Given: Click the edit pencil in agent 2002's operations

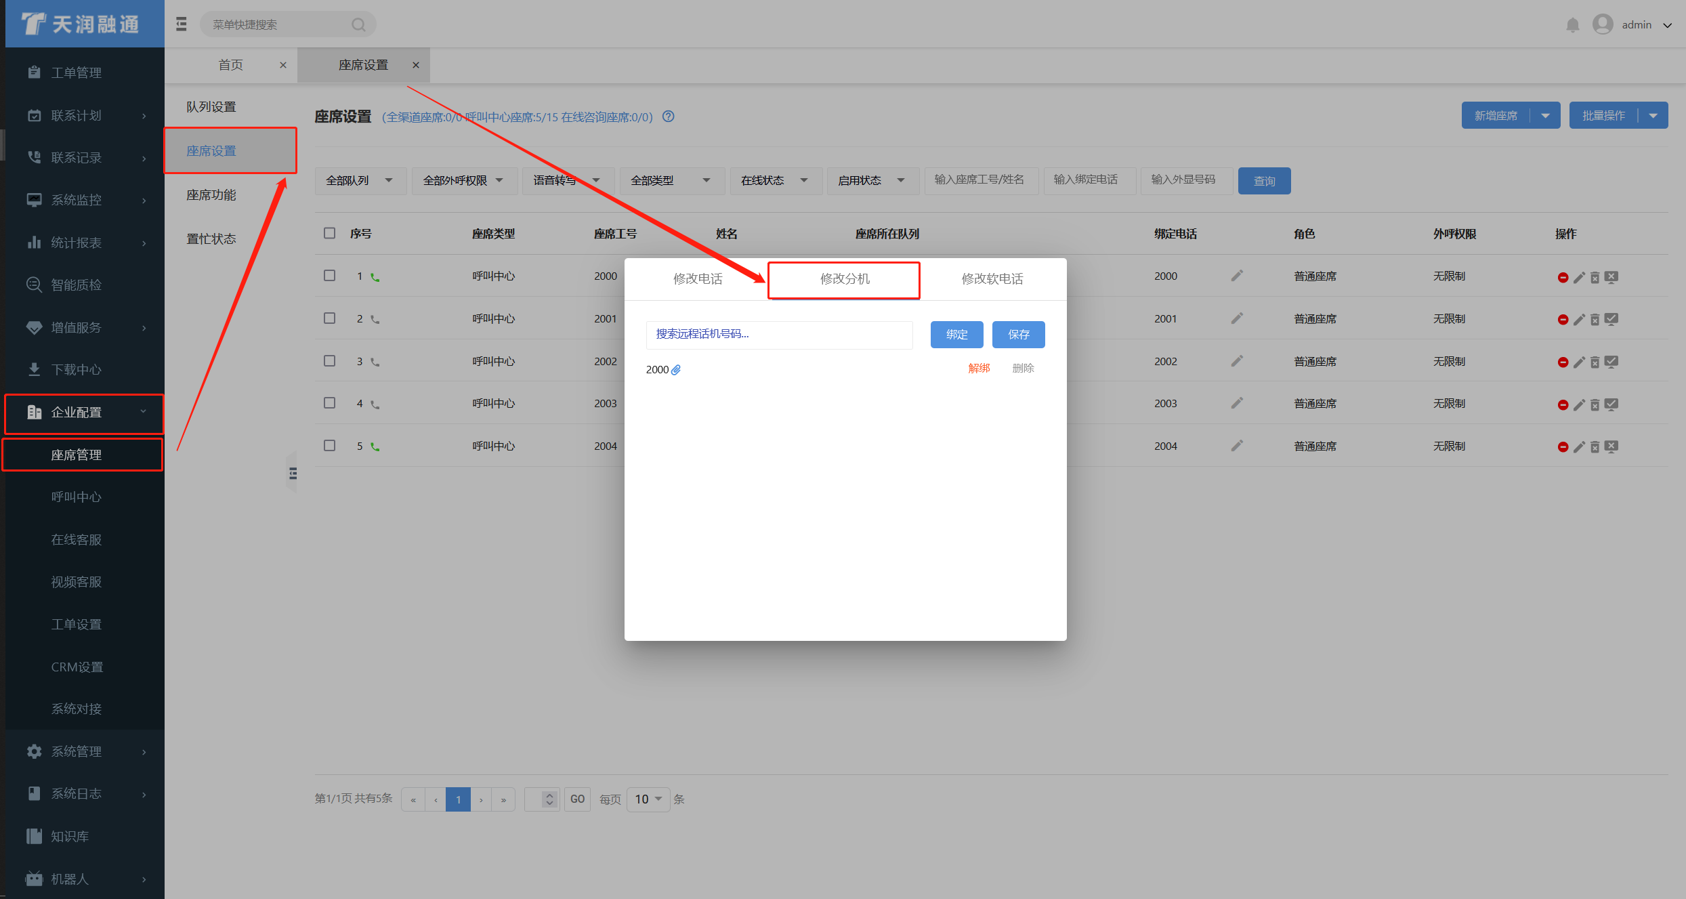Looking at the screenshot, I should [x=1579, y=362].
